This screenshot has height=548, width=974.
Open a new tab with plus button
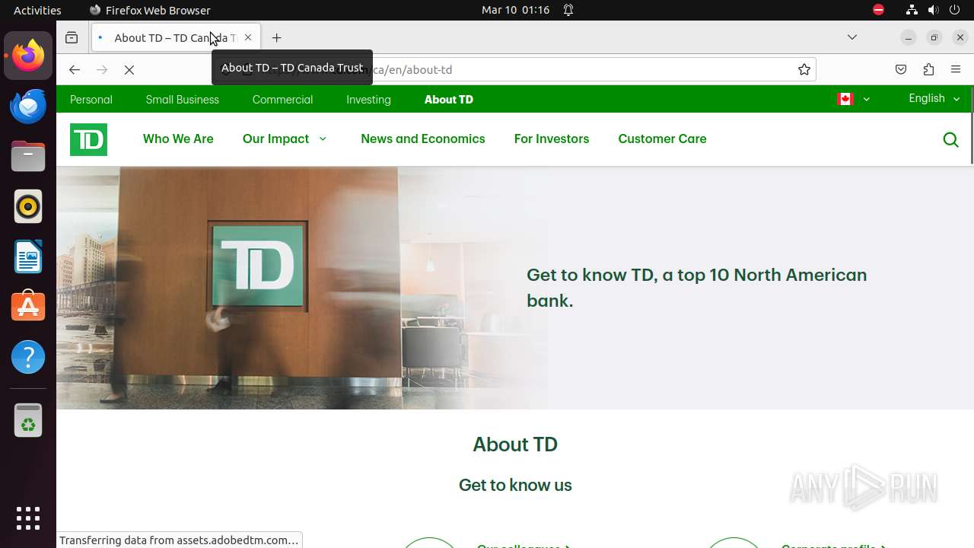276,37
